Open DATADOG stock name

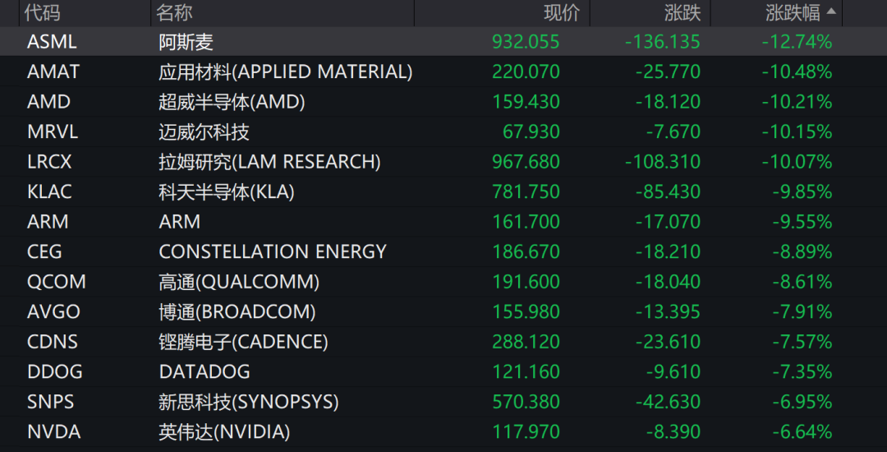pos(205,371)
